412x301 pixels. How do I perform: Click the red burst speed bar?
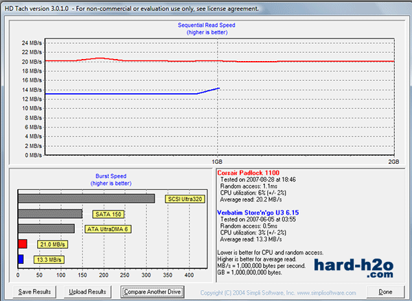(22, 244)
